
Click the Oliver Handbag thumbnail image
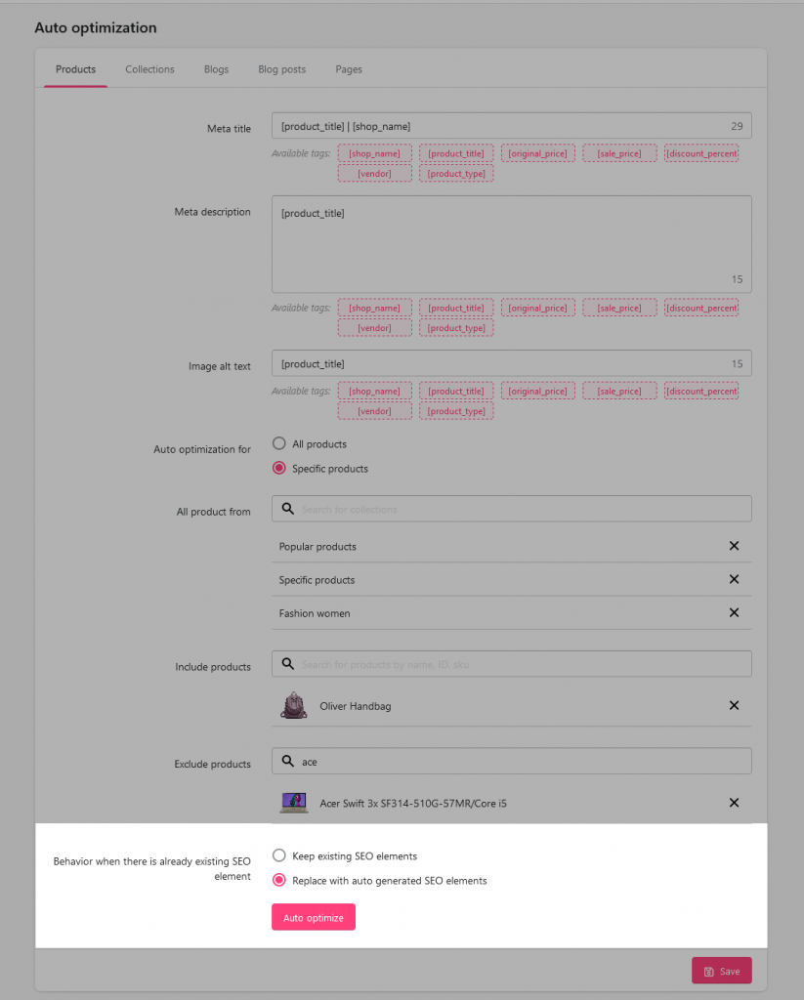click(x=293, y=706)
